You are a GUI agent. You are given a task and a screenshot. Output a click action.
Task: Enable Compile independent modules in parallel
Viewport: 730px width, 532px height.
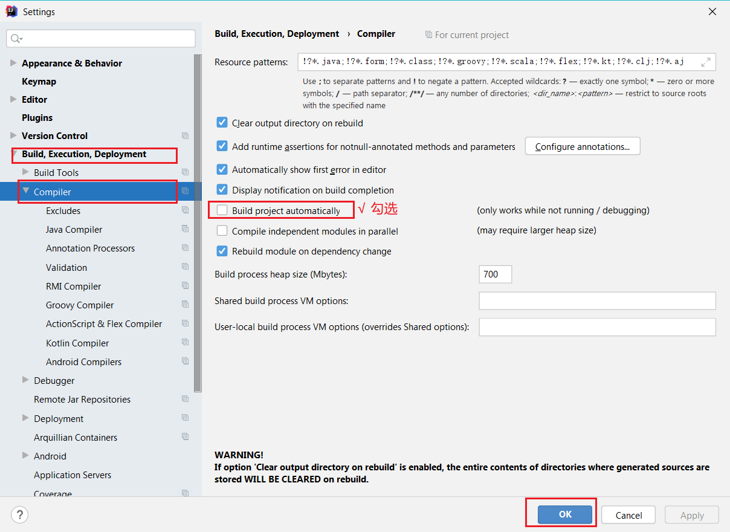222,231
